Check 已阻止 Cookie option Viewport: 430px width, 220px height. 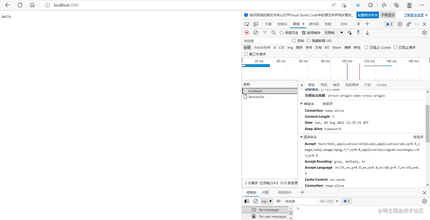366,47
